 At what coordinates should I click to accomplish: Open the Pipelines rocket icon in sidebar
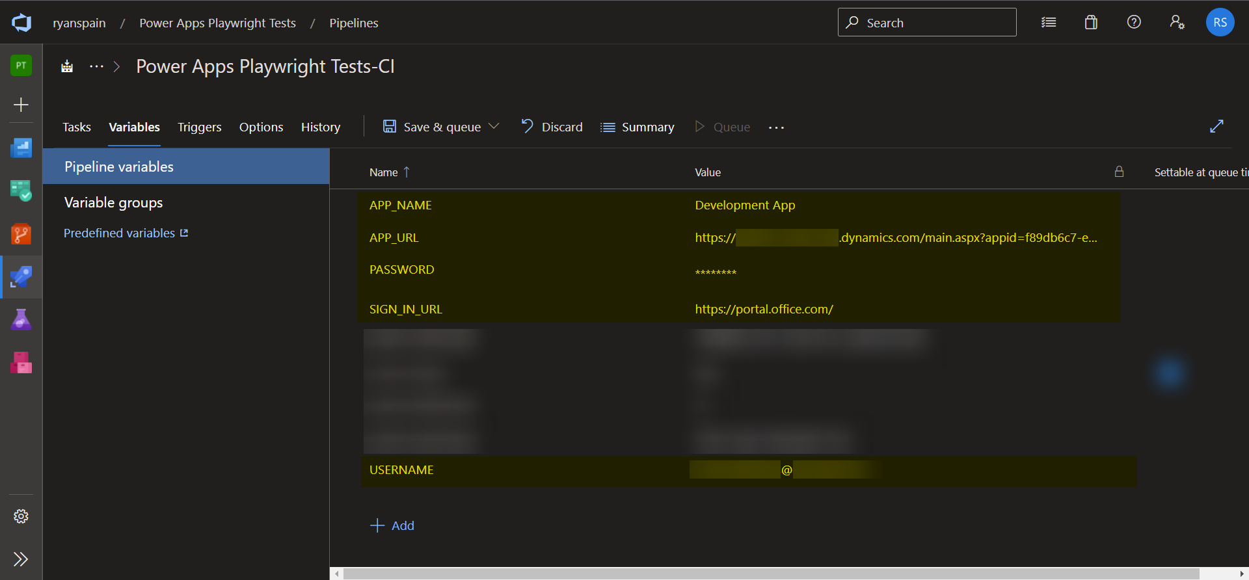click(21, 277)
